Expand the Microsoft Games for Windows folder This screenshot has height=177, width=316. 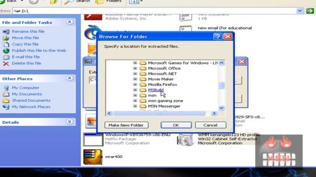(x=135, y=63)
